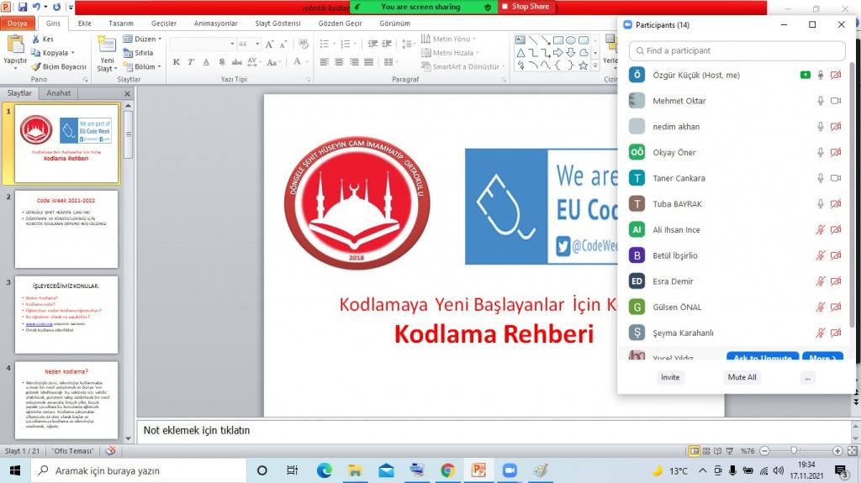This screenshot has width=861, height=483.
Task: Click the Microsoft Edge taskbar icon
Action: pos(325,470)
